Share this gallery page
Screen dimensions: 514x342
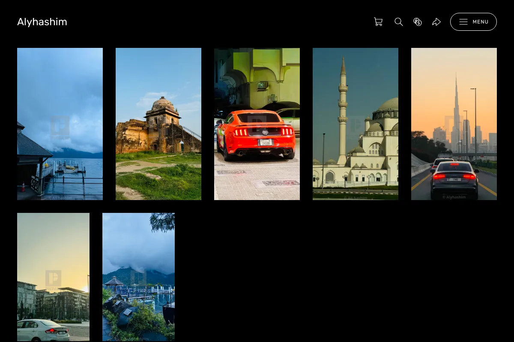pos(436,22)
